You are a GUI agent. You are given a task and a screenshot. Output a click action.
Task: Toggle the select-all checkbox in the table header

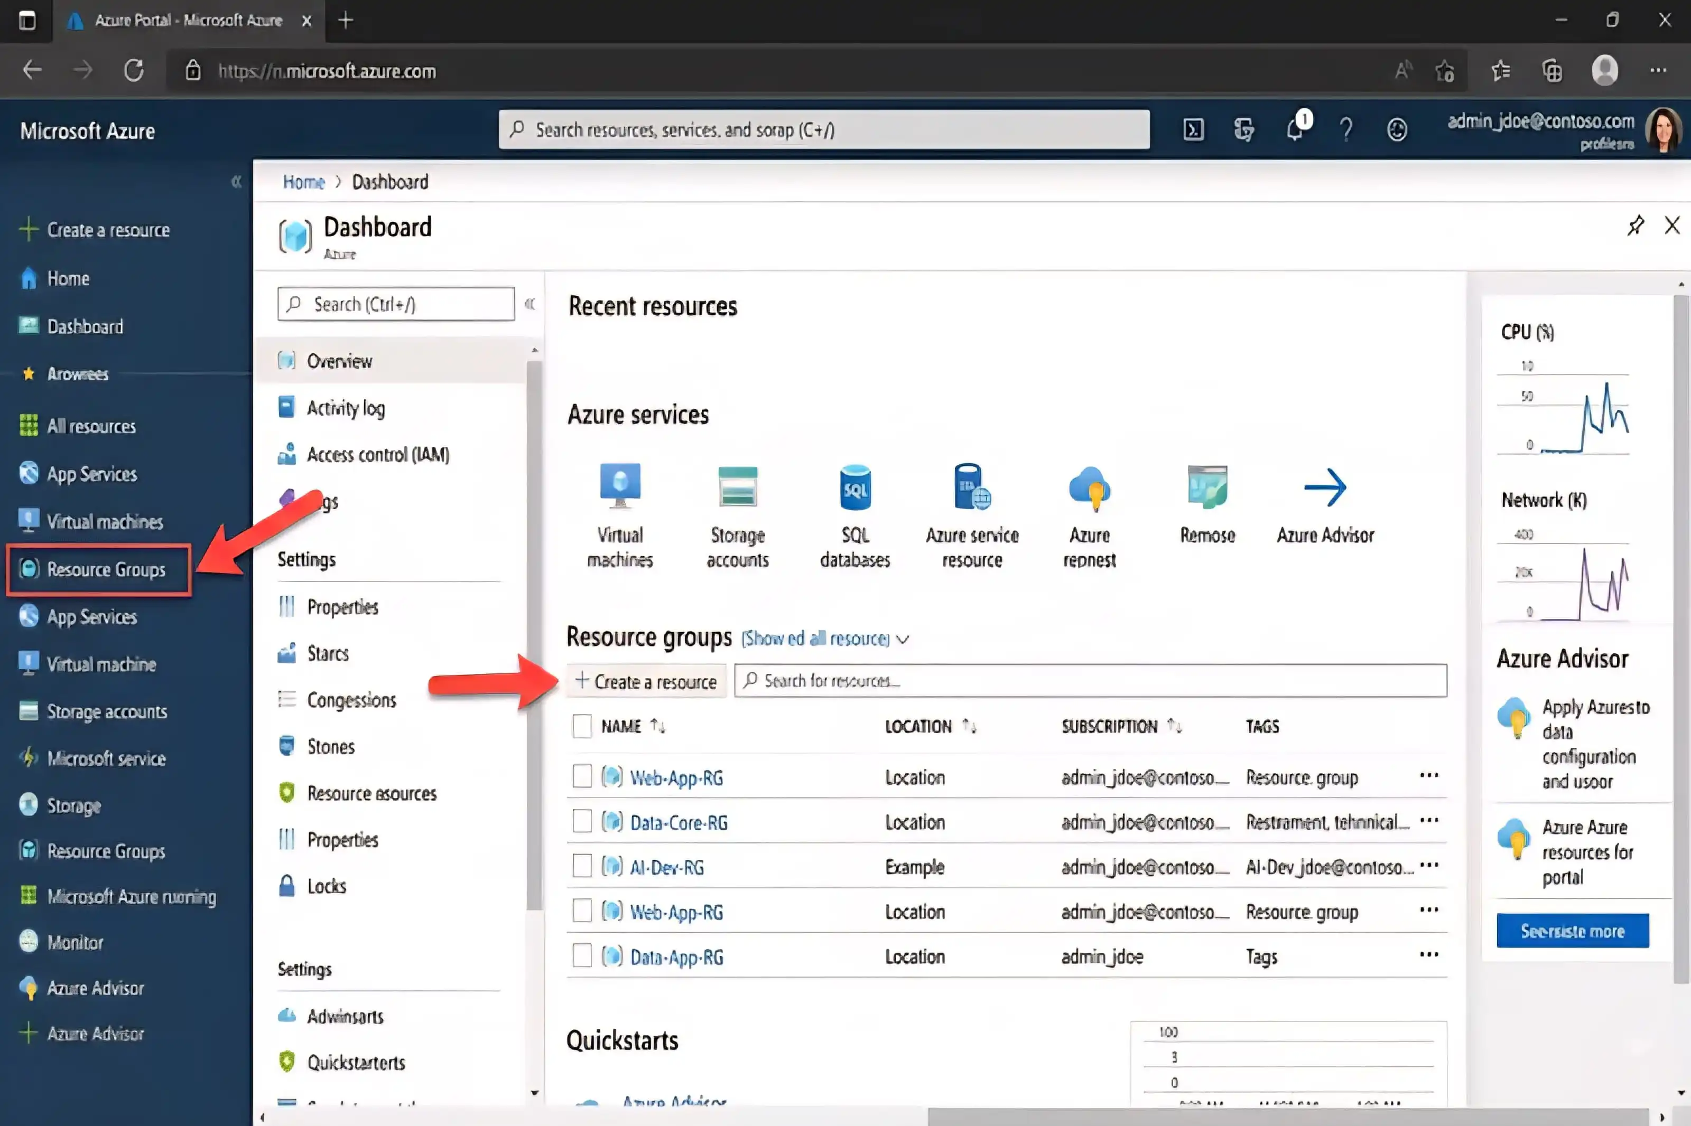click(x=582, y=726)
